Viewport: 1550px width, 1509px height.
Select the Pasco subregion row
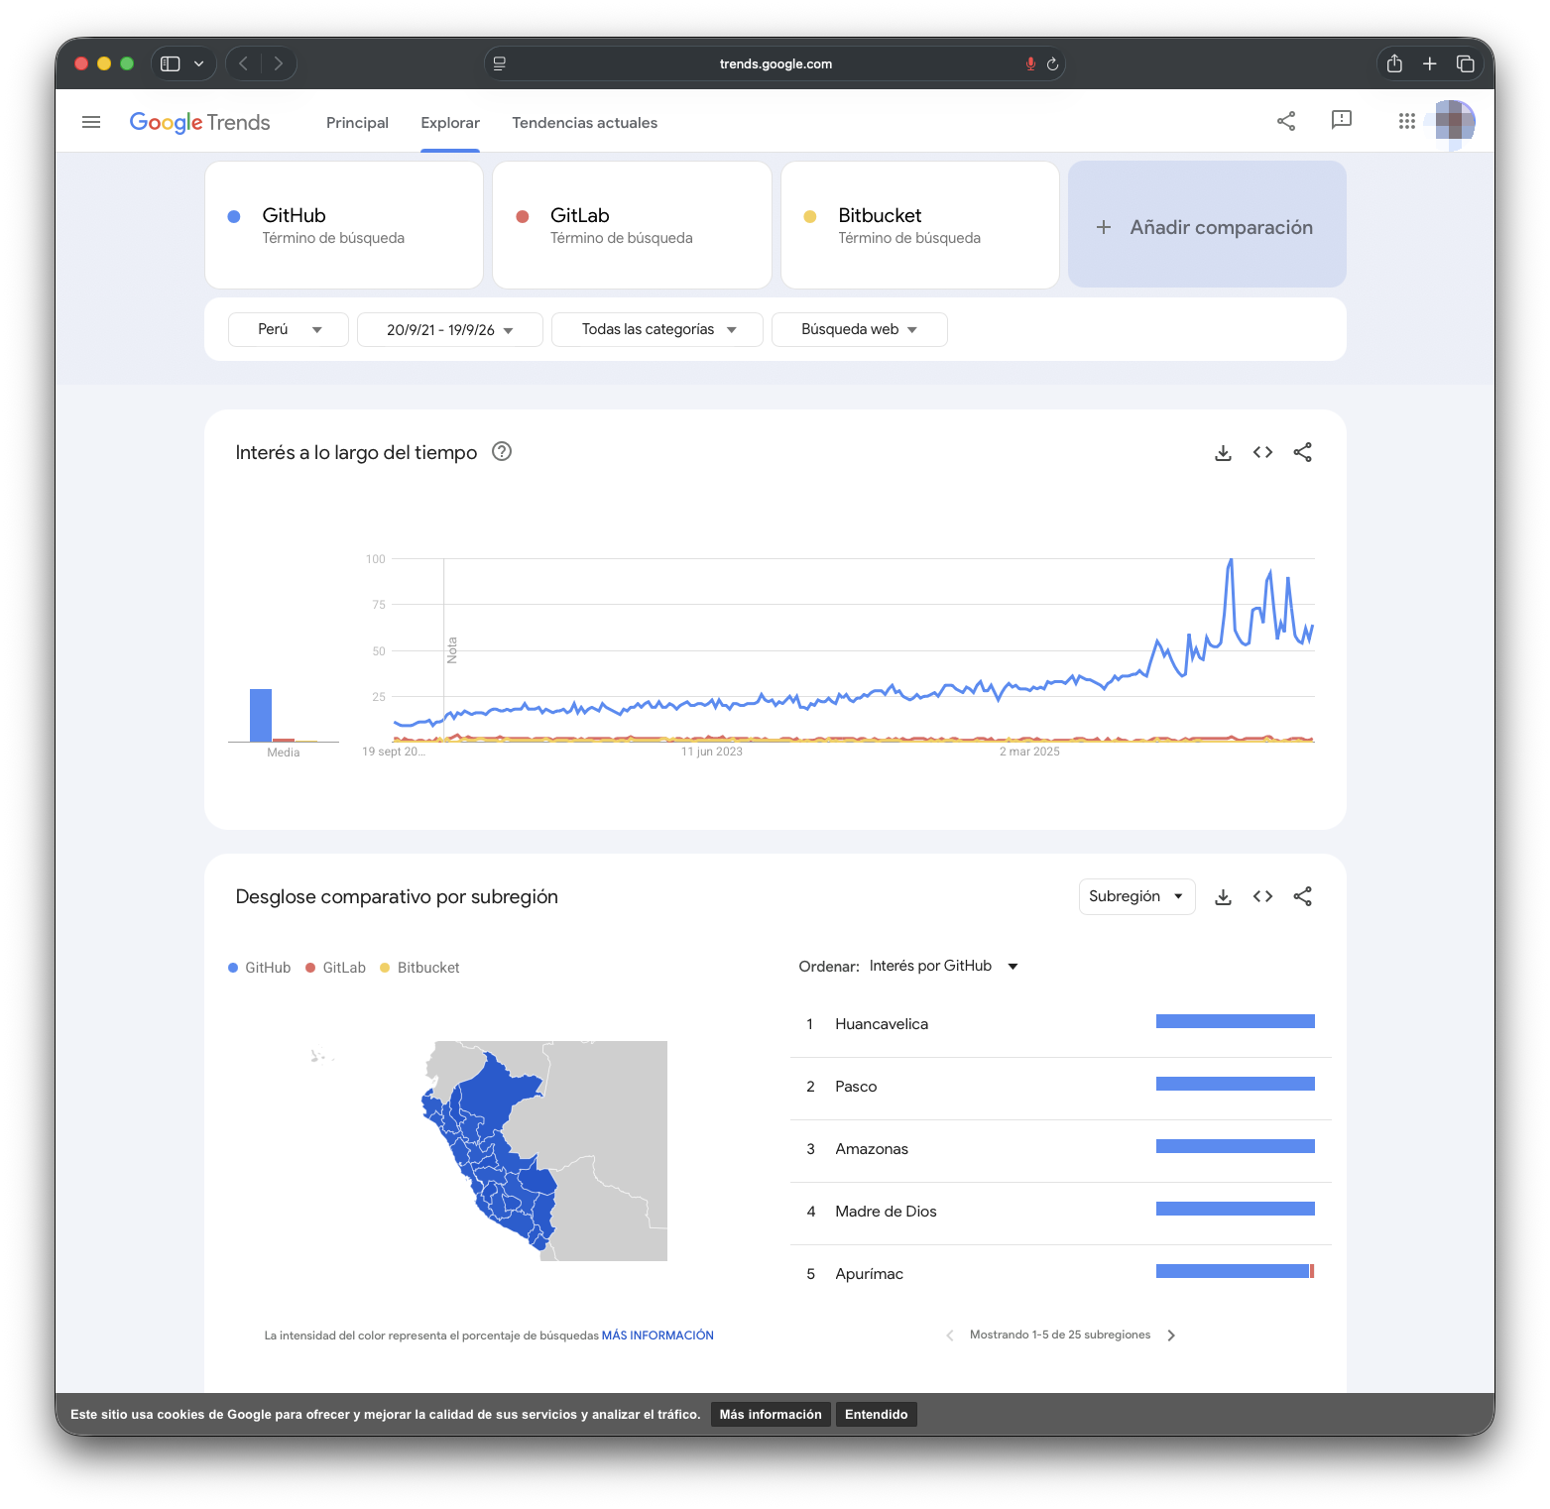point(1060,1087)
